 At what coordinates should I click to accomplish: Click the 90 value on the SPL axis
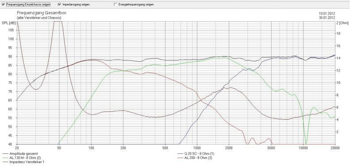12,57
